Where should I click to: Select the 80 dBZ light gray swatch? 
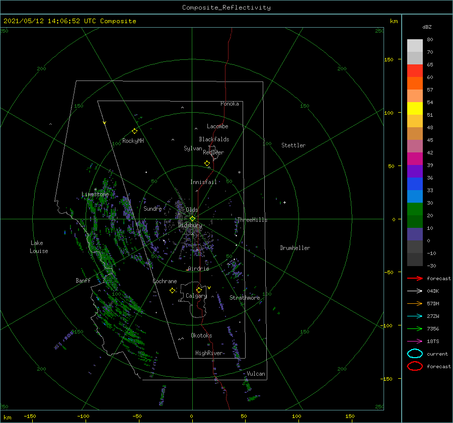point(415,46)
